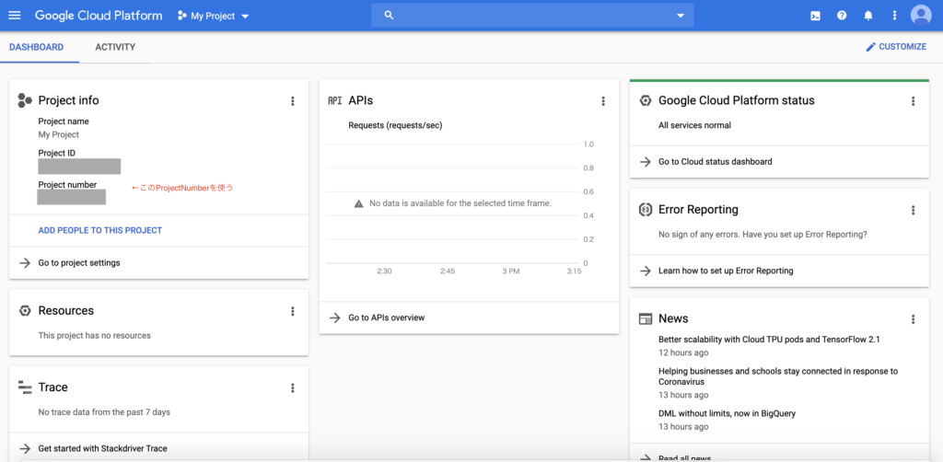This screenshot has width=943, height=462.
Task: Open the My Project selector dropdown
Action: point(214,17)
